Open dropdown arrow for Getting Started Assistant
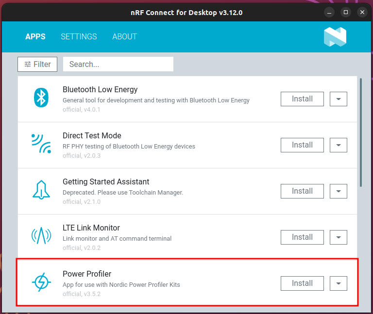 339,191
